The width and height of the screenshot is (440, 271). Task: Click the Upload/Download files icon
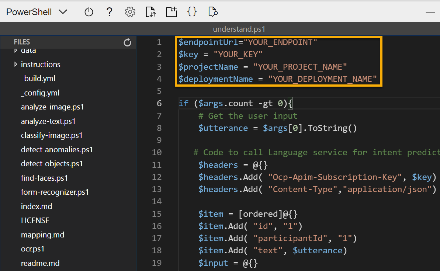(150, 11)
